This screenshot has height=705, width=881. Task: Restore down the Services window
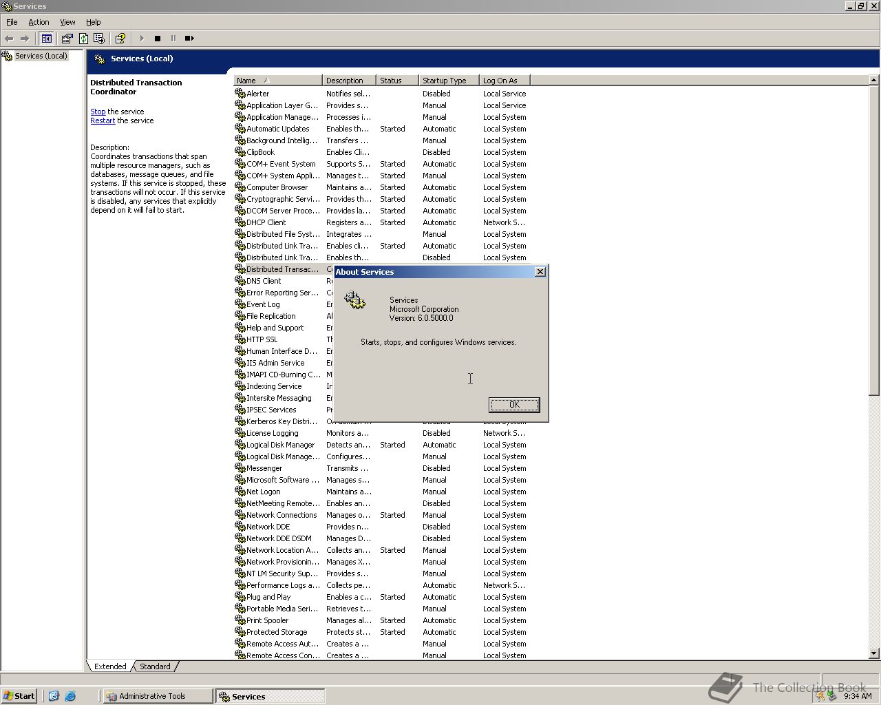pos(861,6)
